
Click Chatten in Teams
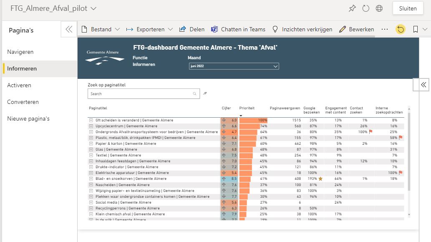point(238,29)
